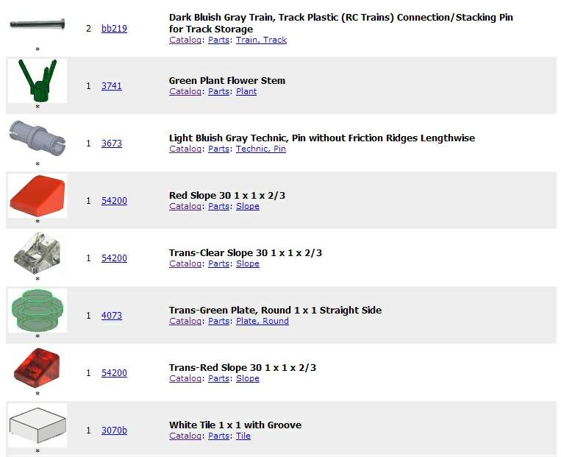Open the Technic, Pin category link
Image resolution: width=561 pixels, height=457 pixels.
pyautogui.click(x=260, y=149)
